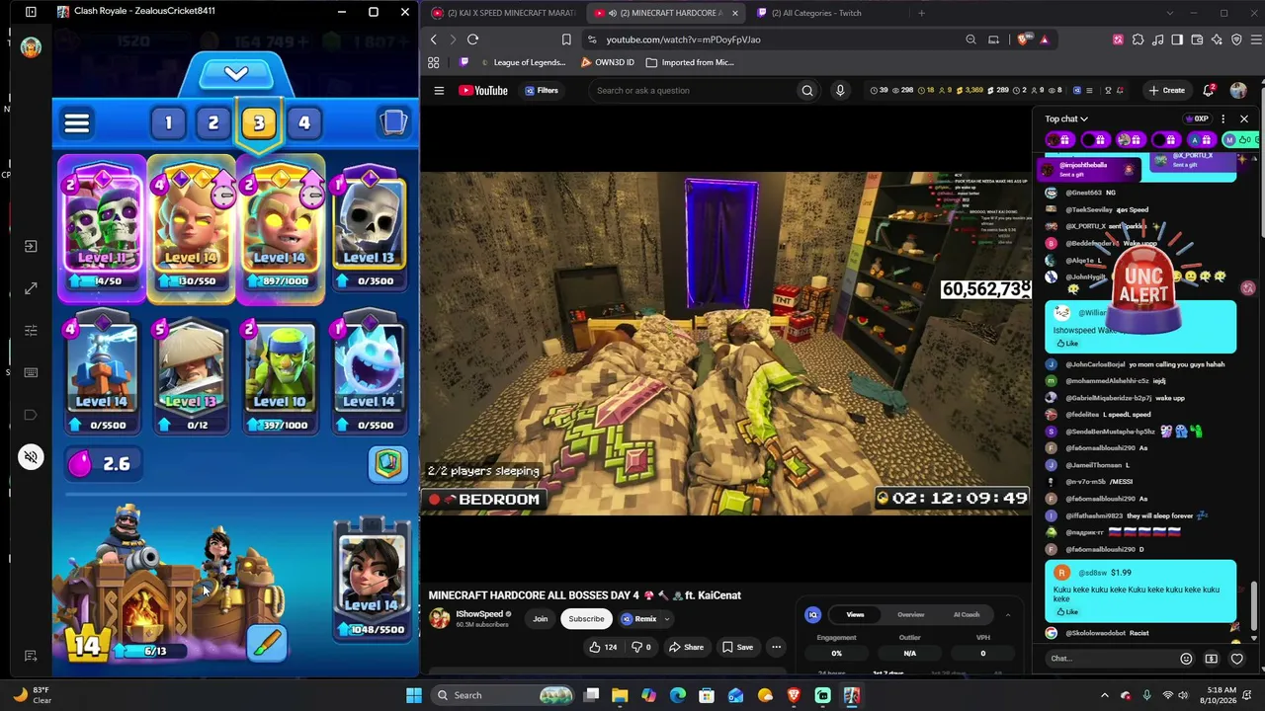
Task: Show hidden system tray icons
Action: click(1105, 695)
